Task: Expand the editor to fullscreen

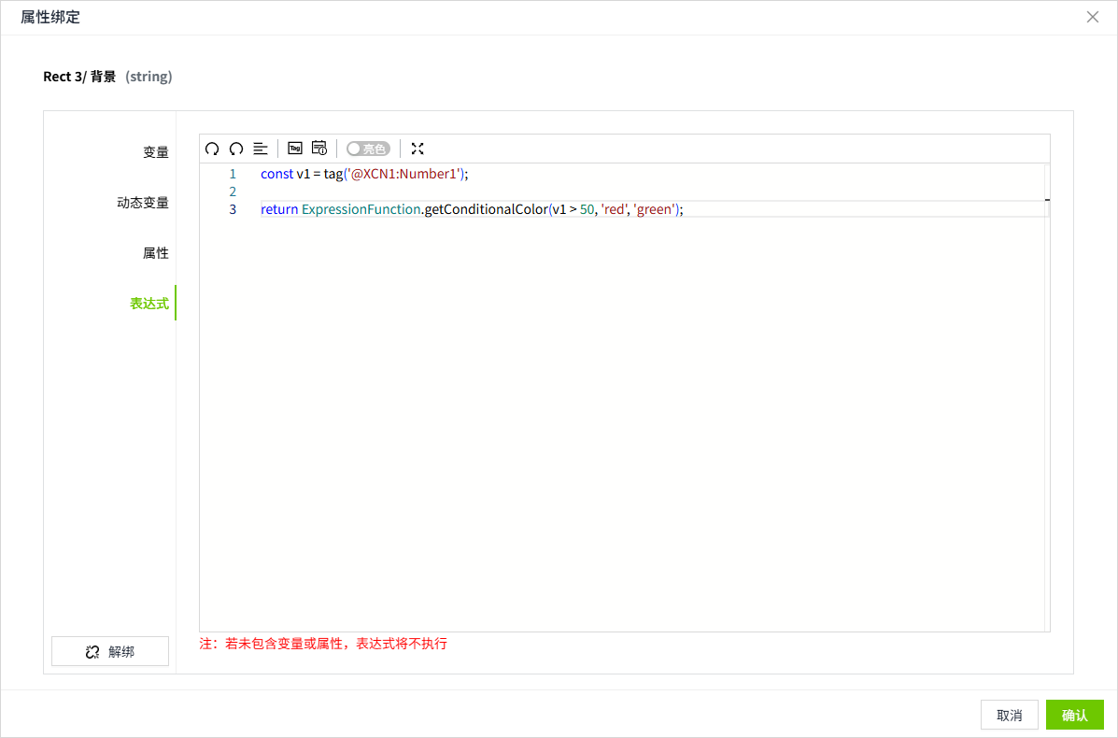Action: pyautogui.click(x=417, y=148)
